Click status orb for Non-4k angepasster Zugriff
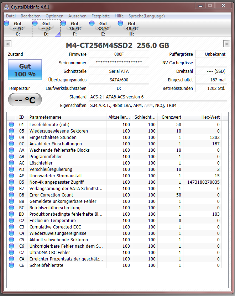The height and width of the screenshot is (296, 235). (11, 182)
